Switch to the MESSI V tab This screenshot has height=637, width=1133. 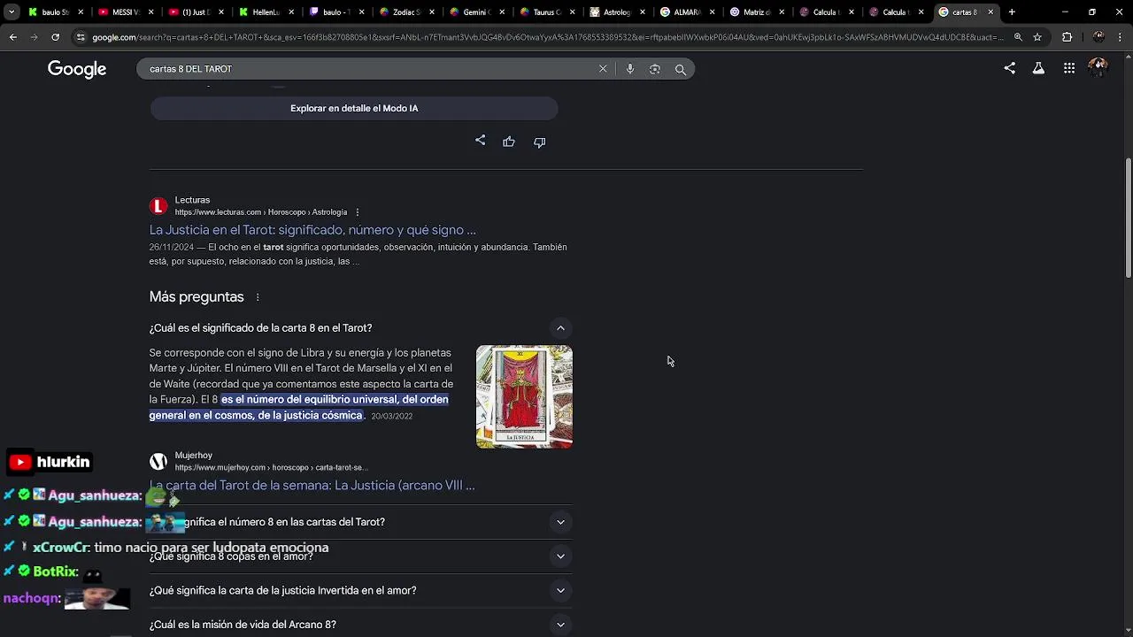[x=126, y=12]
